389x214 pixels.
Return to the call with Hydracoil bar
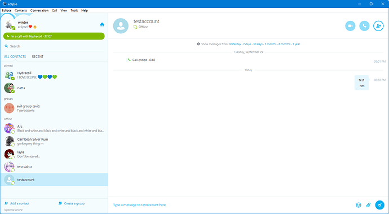tap(54, 36)
